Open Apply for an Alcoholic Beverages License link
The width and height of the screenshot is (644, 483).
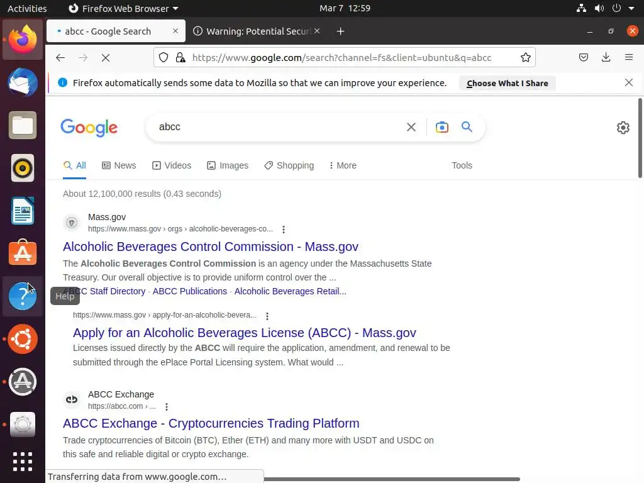point(245,333)
